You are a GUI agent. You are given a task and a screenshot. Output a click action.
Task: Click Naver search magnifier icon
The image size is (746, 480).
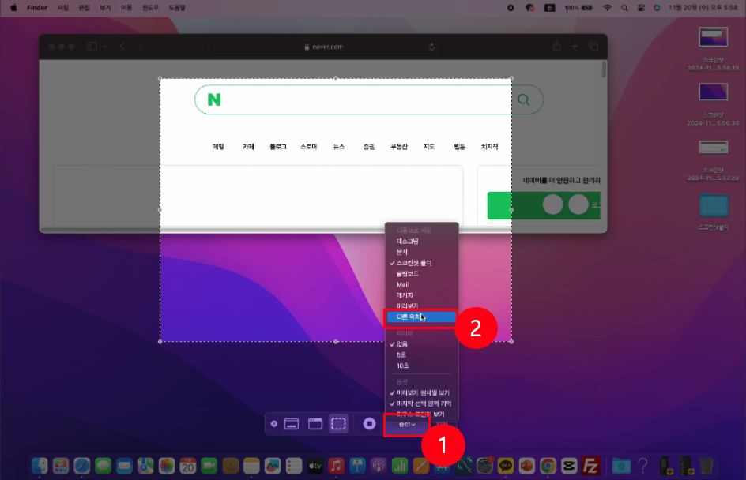tap(524, 99)
